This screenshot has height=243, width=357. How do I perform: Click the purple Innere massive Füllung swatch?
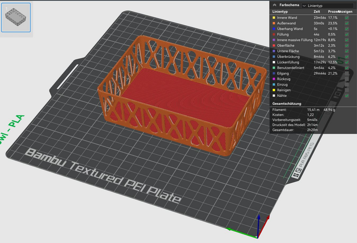[274, 40]
